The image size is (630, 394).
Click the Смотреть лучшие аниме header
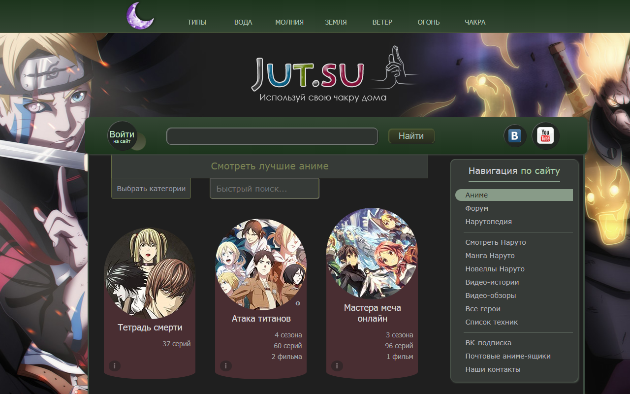point(270,166)
